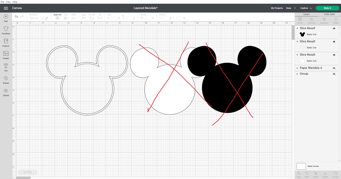Open the Operation Basic Cut dropdown
341x179 pixels.
click(36, 18)
